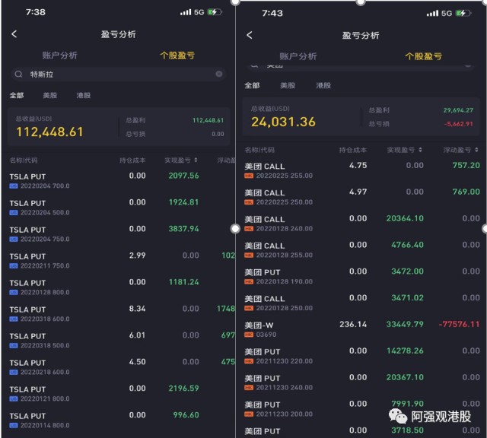The width and height of the screenshot is (487, 438).
Task: Open 美团 CALL 20220128 240.00 row
Action: coord(362,224)
